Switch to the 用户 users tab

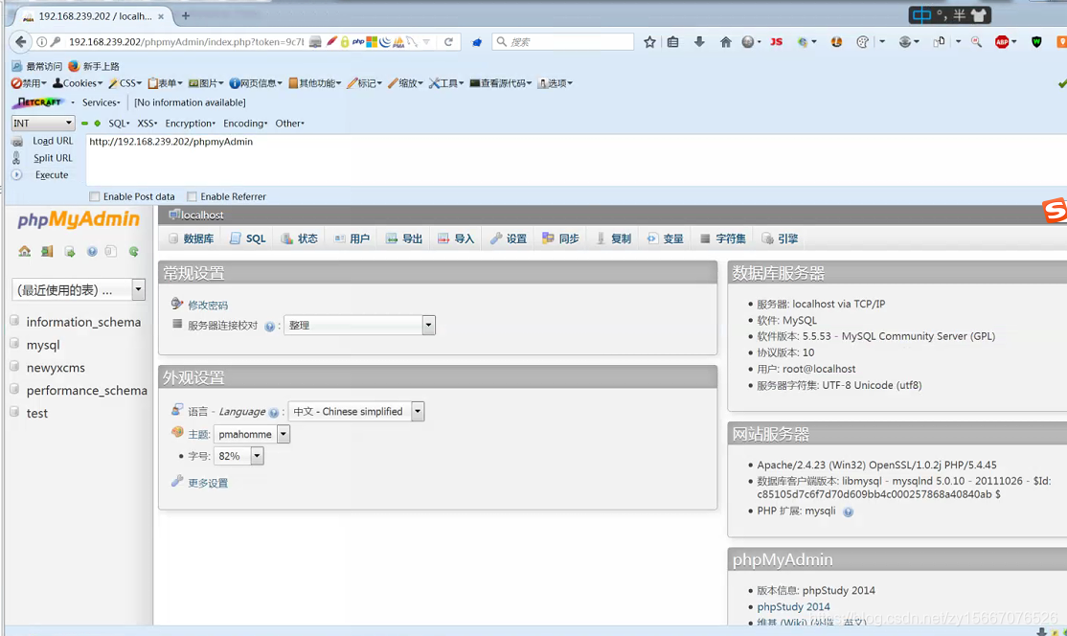coord(352,238)
